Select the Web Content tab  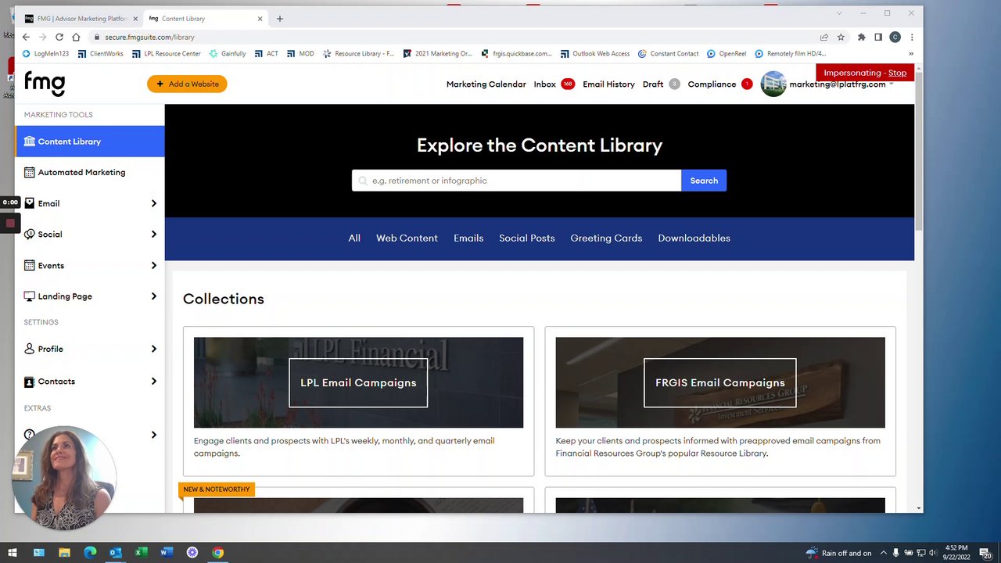[x=407, y=238]
